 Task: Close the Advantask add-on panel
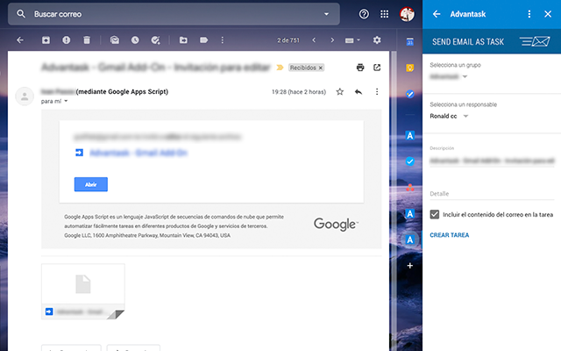(548, 14)
